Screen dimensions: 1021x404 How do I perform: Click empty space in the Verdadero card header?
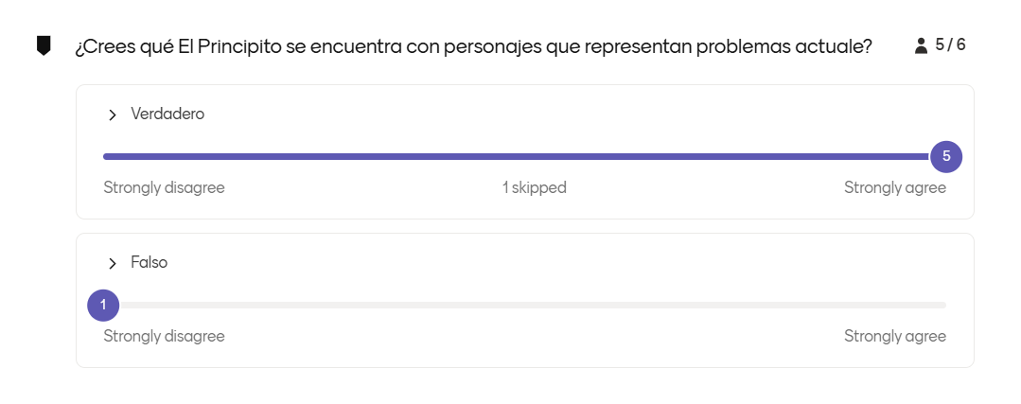tap(568, 114)
